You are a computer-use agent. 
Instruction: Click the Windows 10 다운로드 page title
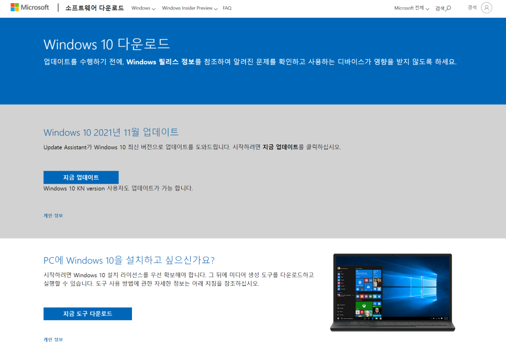click(x=107, y=44)
